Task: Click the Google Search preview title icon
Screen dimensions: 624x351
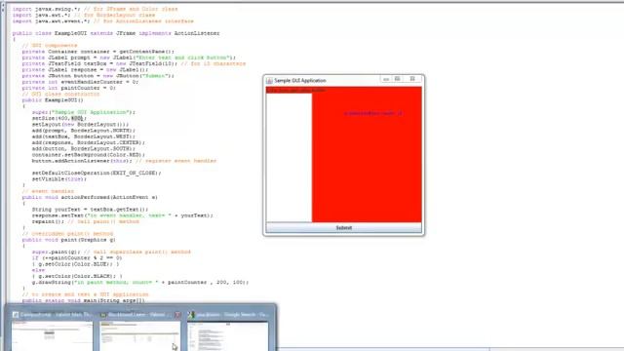Action: point(191,314)
